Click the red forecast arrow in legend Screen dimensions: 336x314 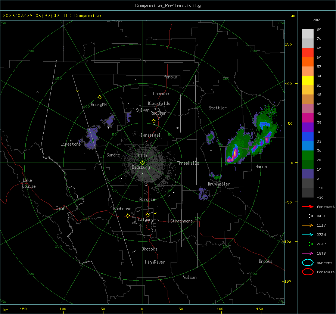pos(308,206)
